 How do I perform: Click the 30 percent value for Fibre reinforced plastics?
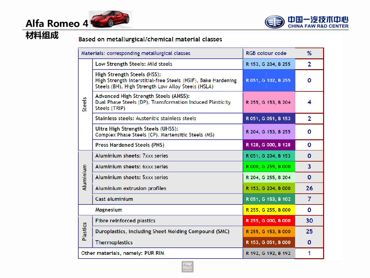(x=309, y=221)
